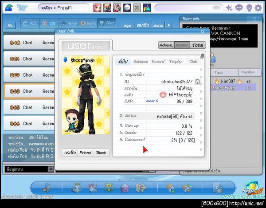Close the User Info dialog
This screenshot has width=266, height=208.
203,31
